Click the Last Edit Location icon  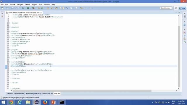(82, 8)
